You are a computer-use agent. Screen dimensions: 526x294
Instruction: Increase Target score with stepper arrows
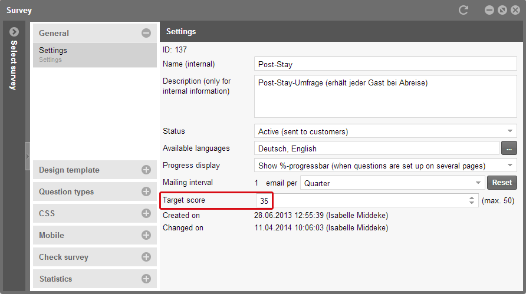coord(472,198)
